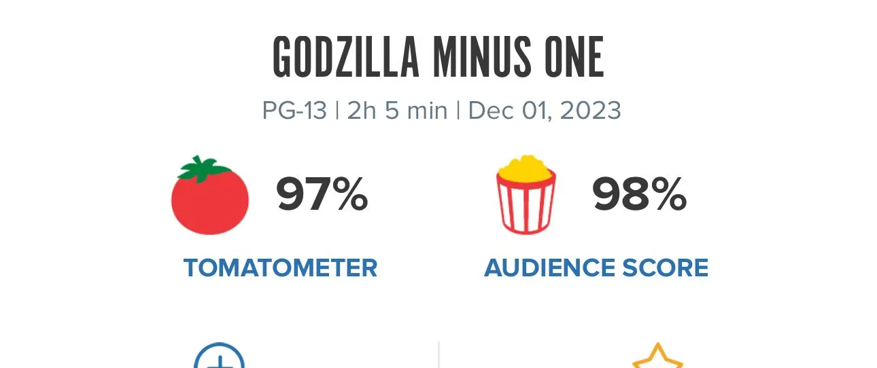Click the Godzilla Minus One title

pos(439,57)
